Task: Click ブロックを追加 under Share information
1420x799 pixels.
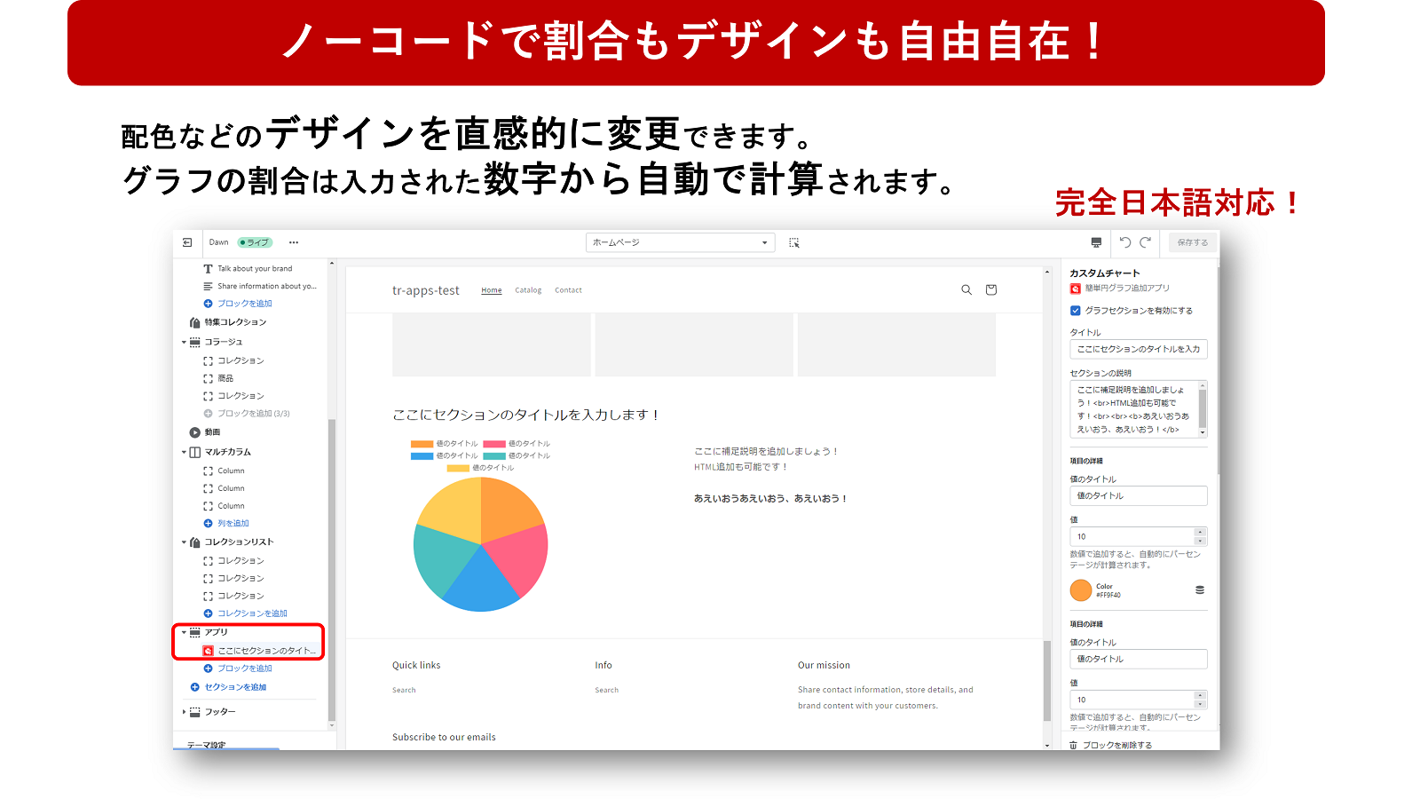Action: tap(245, 304)
